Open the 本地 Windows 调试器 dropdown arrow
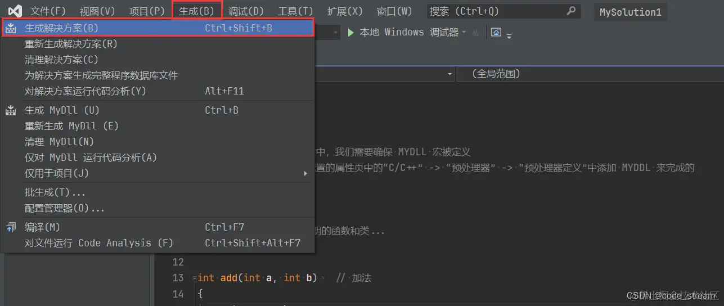This screenshot has height=306, width=724. pyautogui.click(x=464, y=33)
